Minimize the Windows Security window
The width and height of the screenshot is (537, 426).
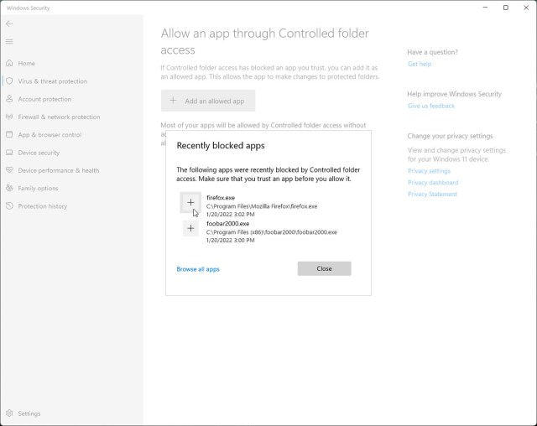pyautogui.click(x=485, y=8)
